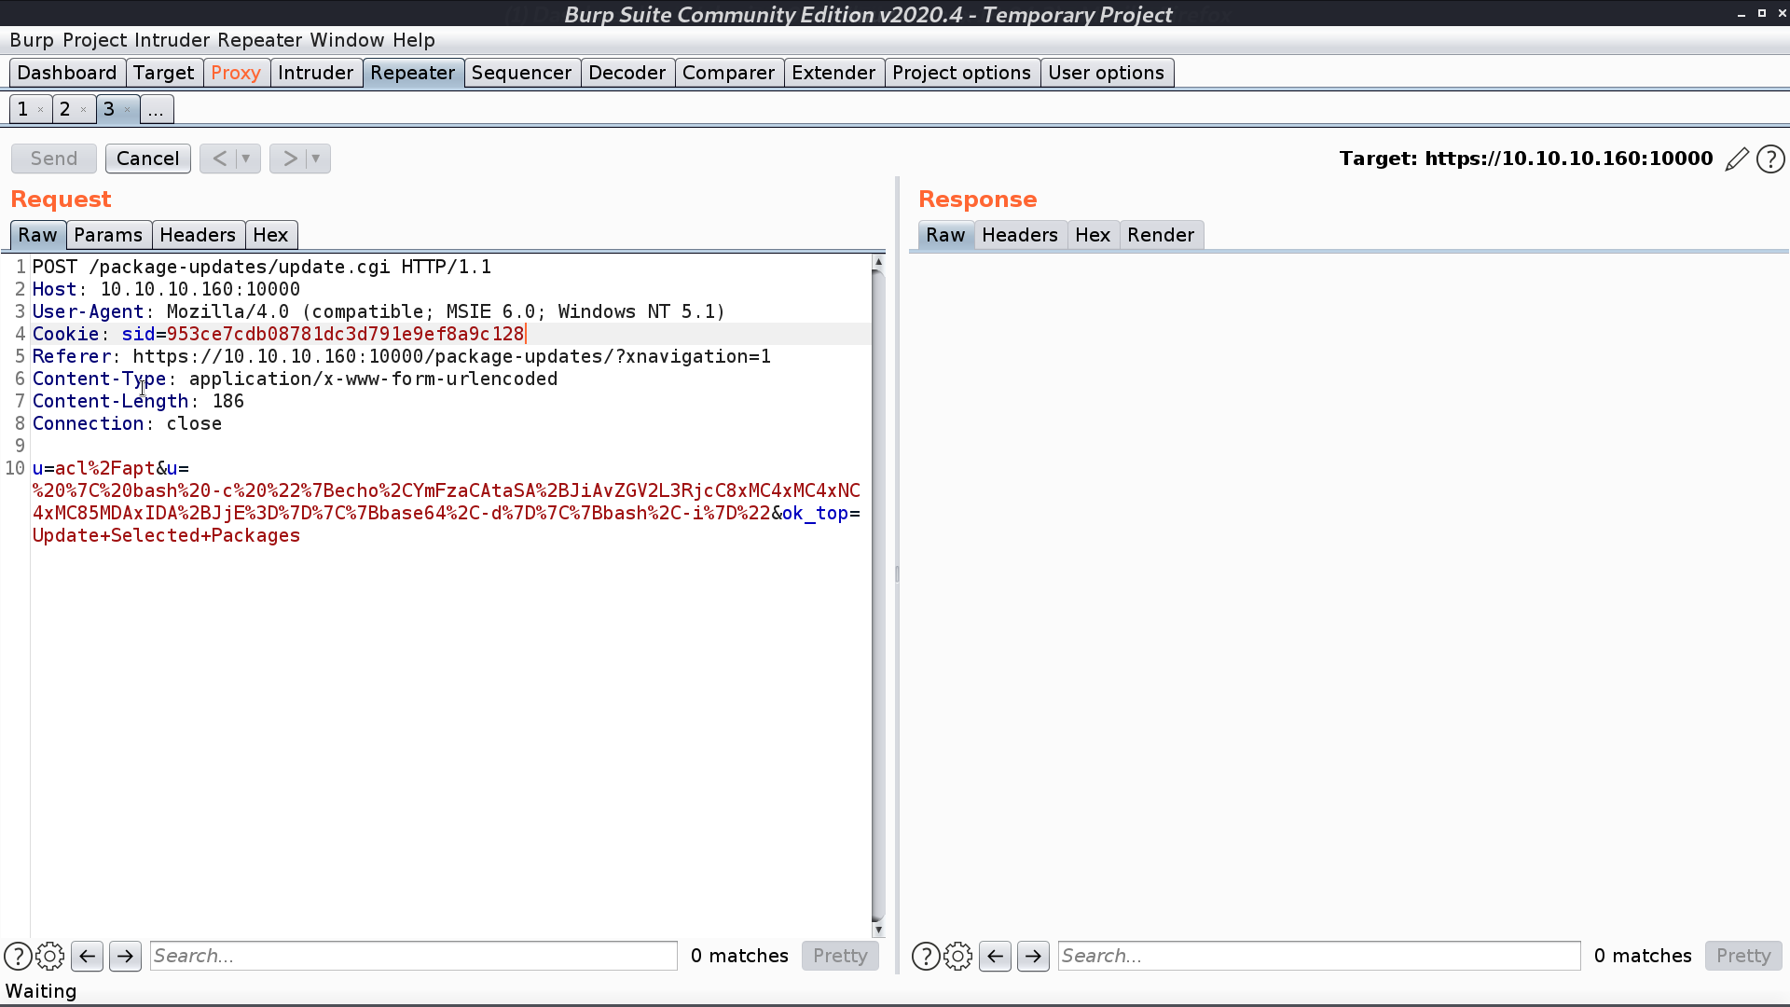Show request Params view
1790x1007 pixels.
pos(108,235)
